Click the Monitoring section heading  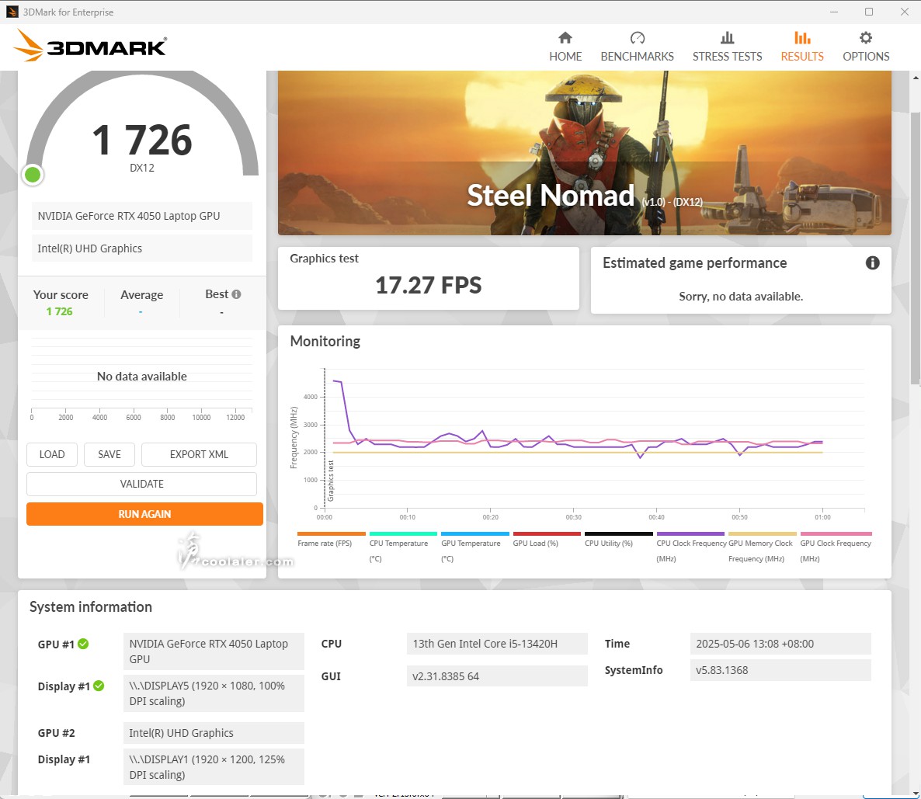point(325,342)
